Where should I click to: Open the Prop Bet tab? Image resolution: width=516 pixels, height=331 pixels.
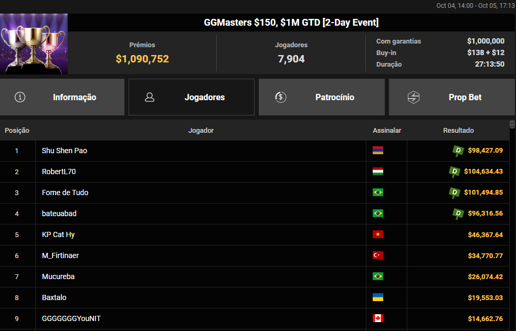(x=452, y=97)
